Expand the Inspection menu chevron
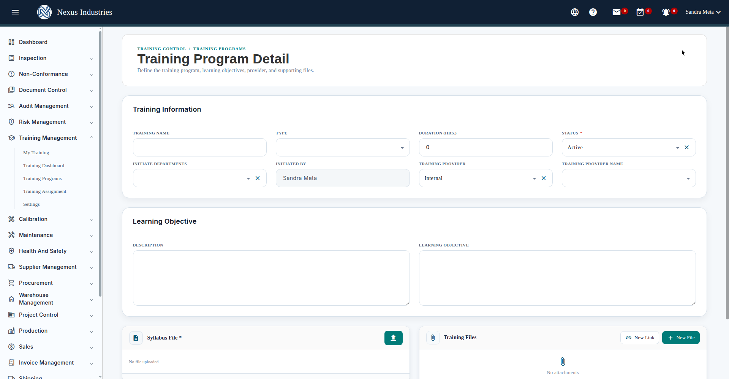 [x=92, y=59]
